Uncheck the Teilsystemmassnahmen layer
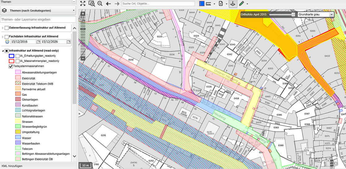Screen dimensions: 346x169 point(11,66)
